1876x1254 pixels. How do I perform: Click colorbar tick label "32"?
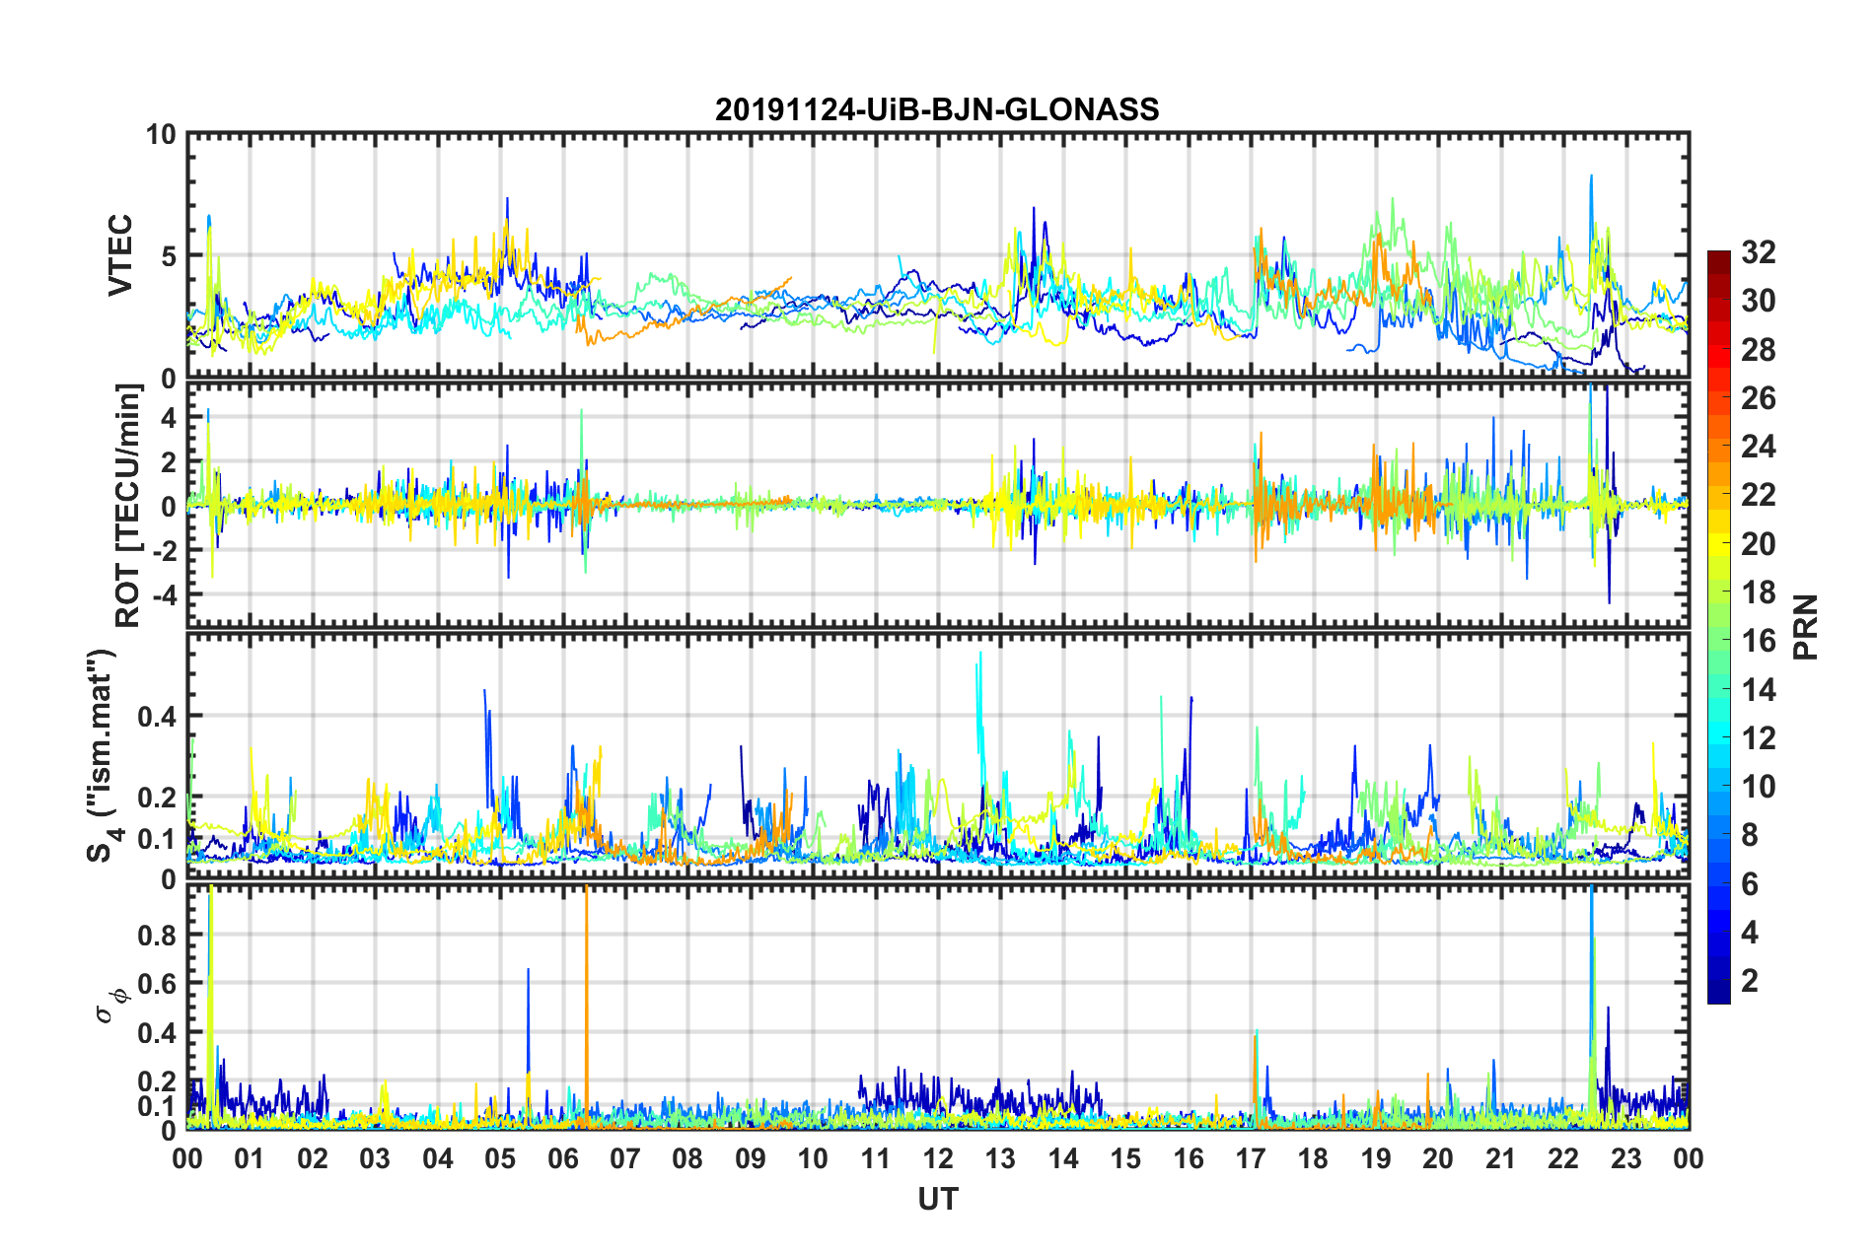[1758, 252]
